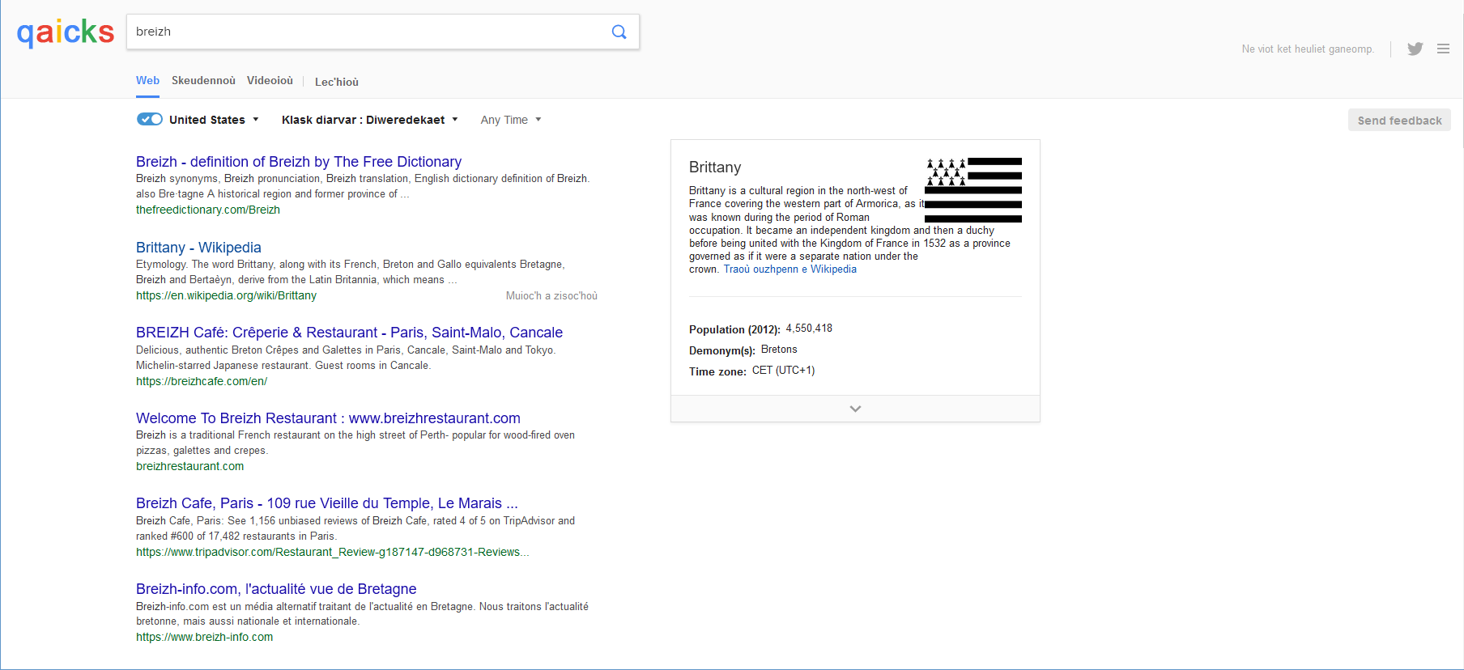Click the Send feedback button
Viewport: 1464px width, 670px height.
[1399, 120]
